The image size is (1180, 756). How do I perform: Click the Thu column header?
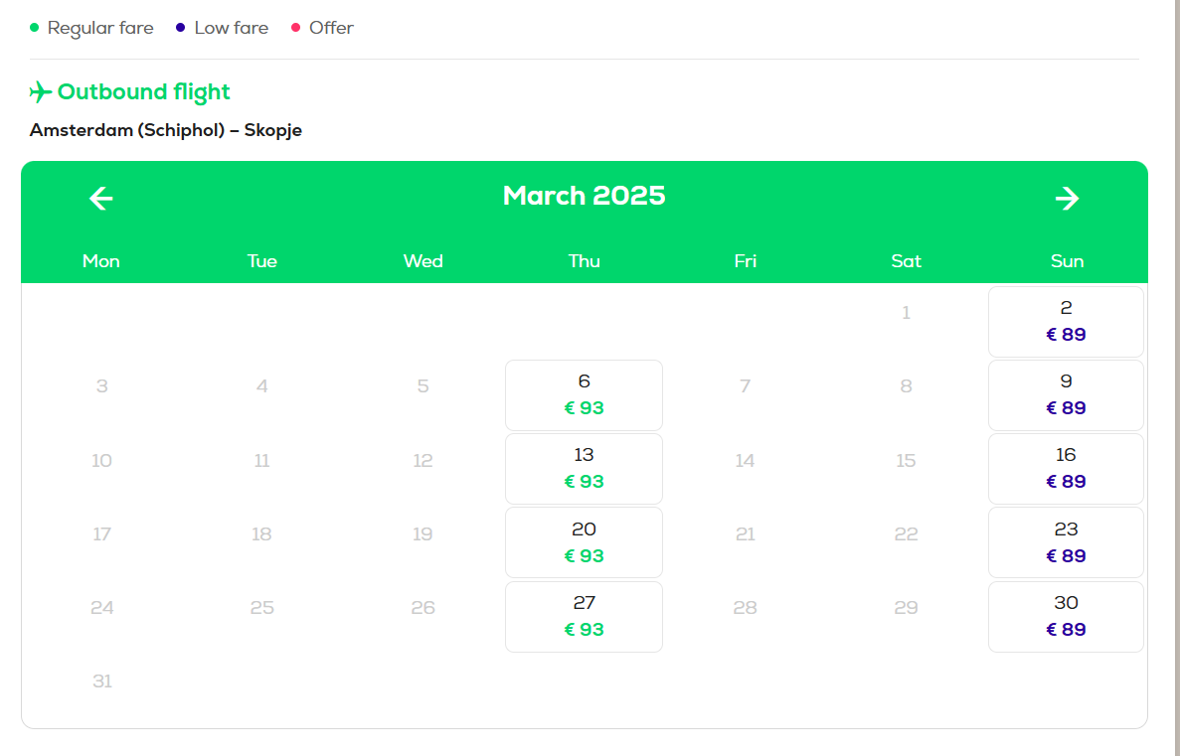(584, 261)
